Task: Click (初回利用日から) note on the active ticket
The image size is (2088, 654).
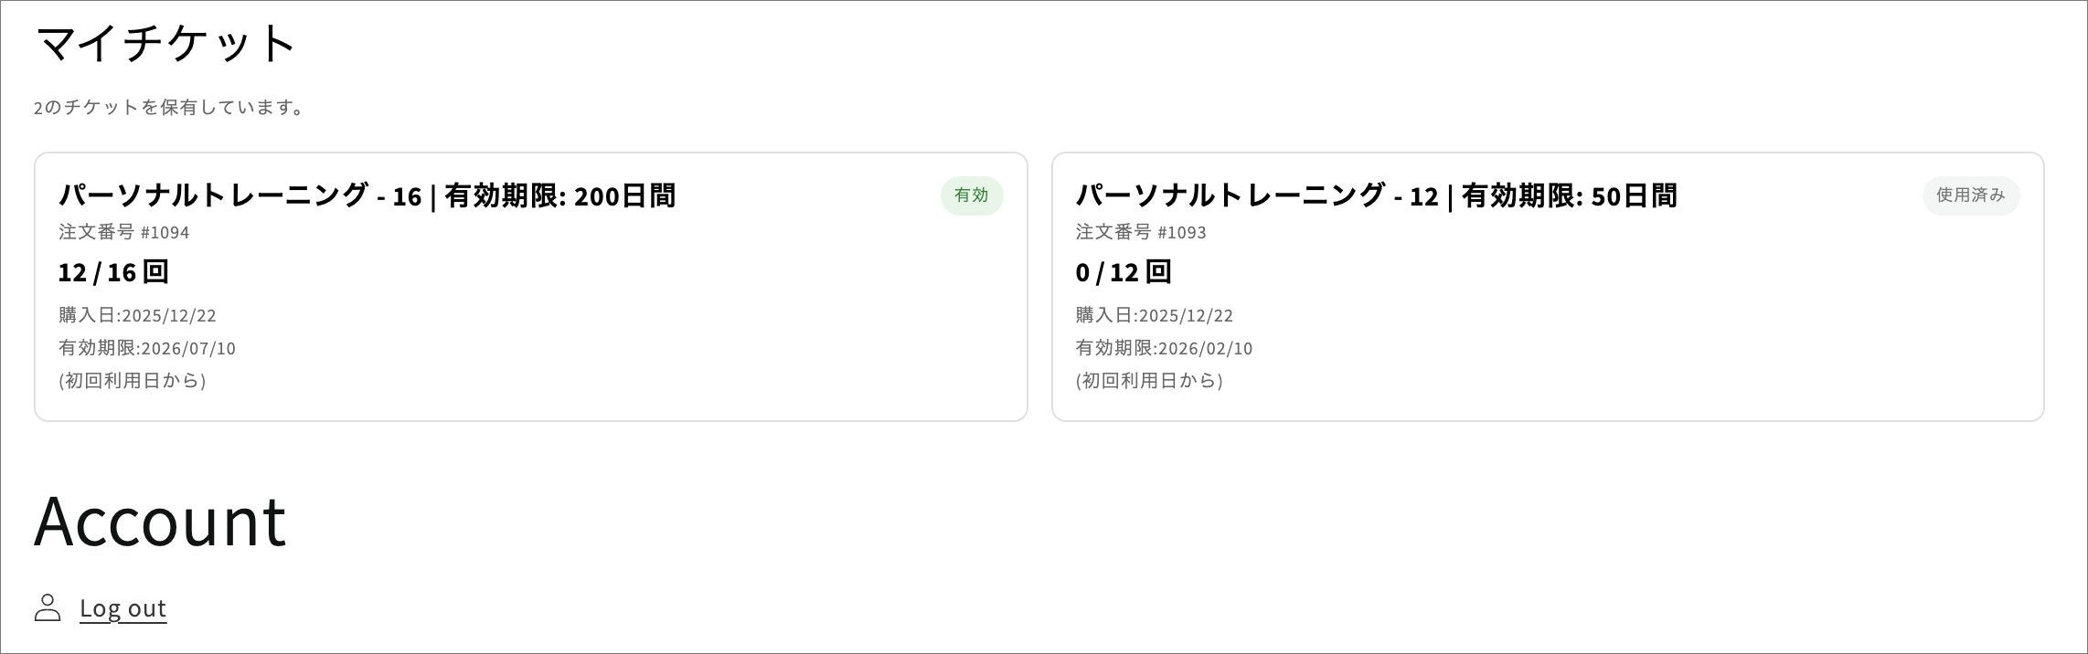Action: [x=133, y=381]
